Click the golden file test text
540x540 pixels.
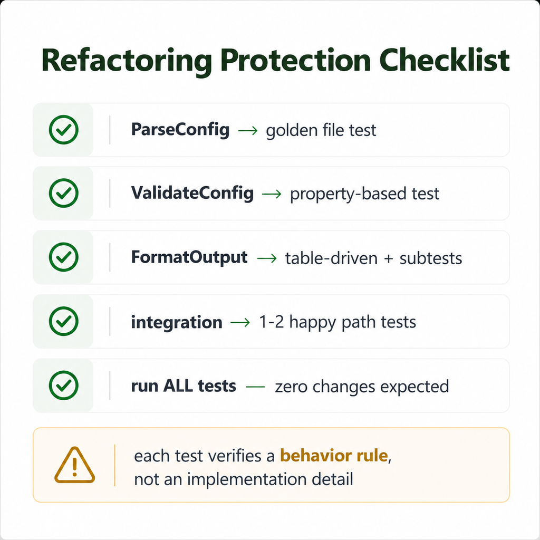321,131
